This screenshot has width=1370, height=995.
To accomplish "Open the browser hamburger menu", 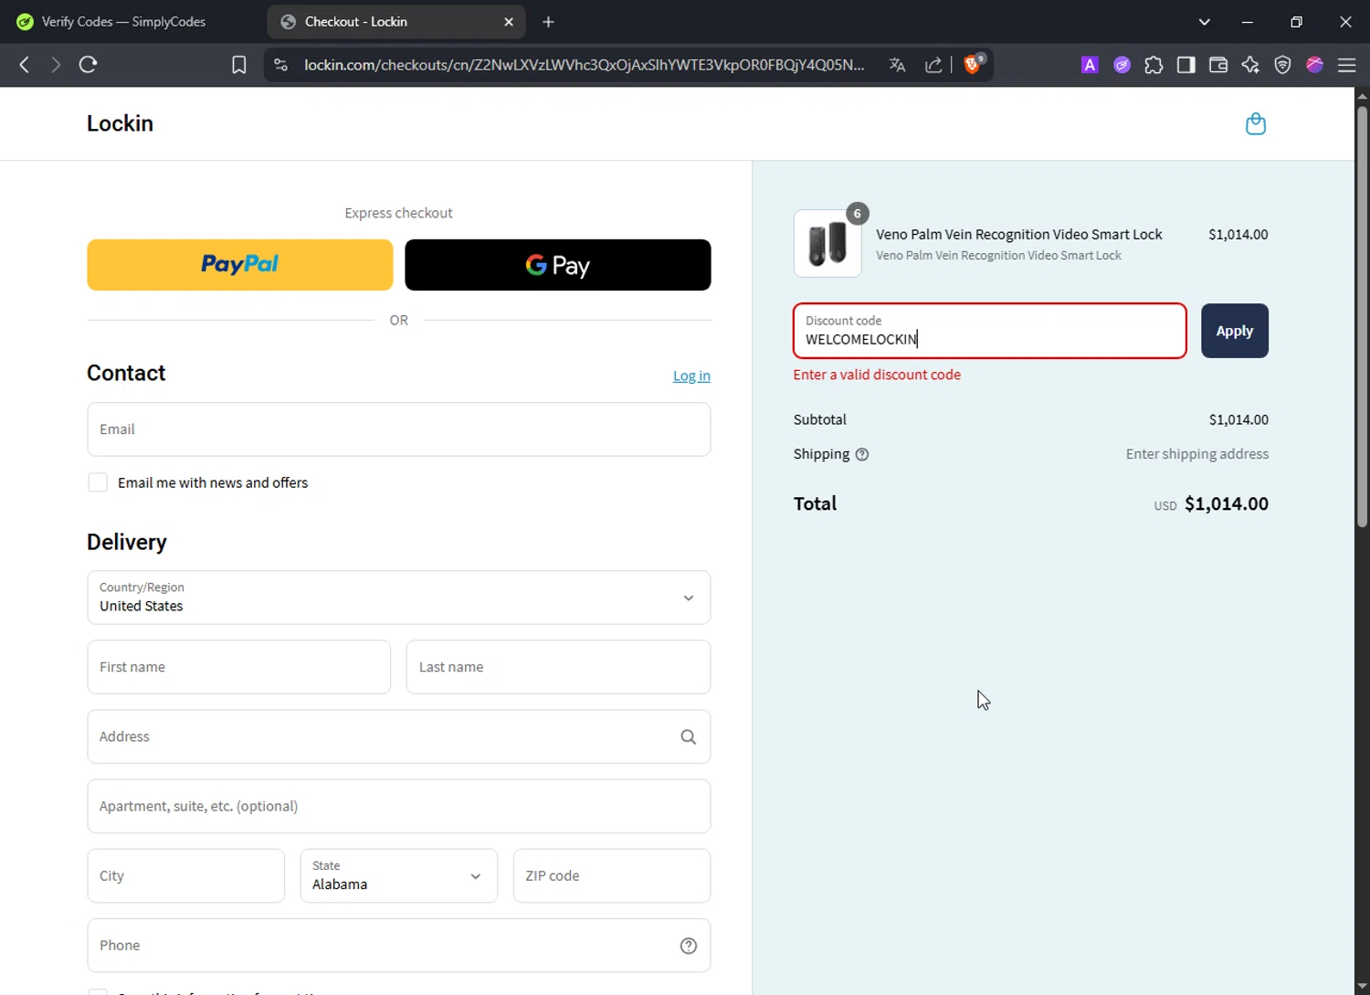I will (1346, 65).
